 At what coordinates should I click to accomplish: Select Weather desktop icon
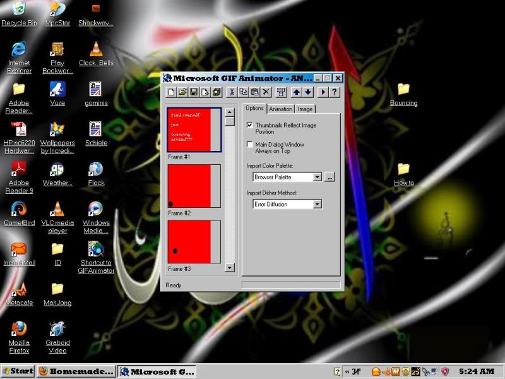click(57, 174)
